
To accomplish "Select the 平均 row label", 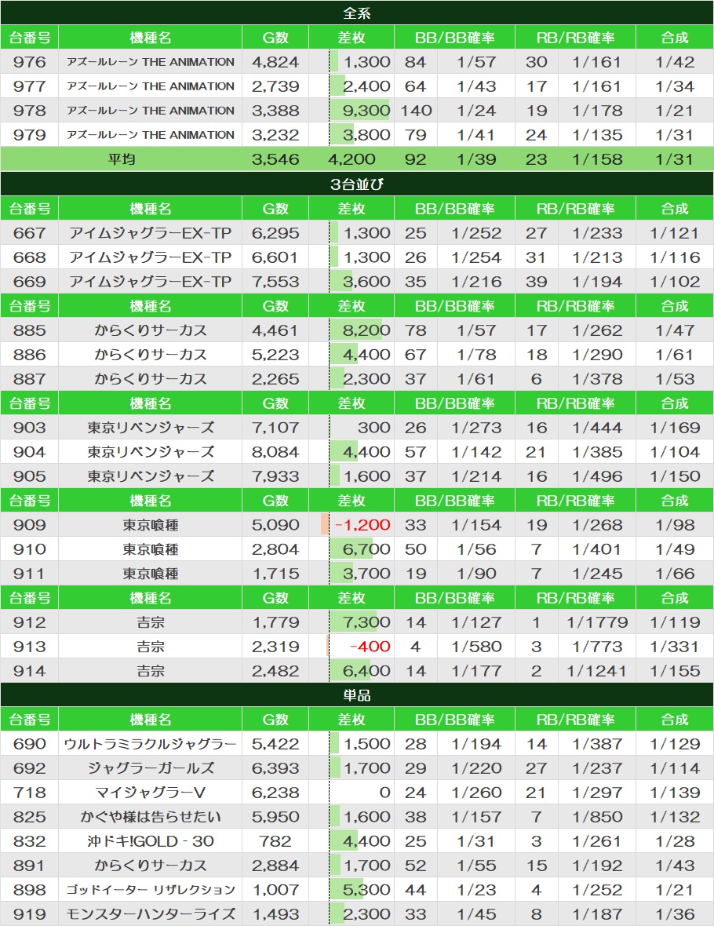I will (x=122, y=159).
